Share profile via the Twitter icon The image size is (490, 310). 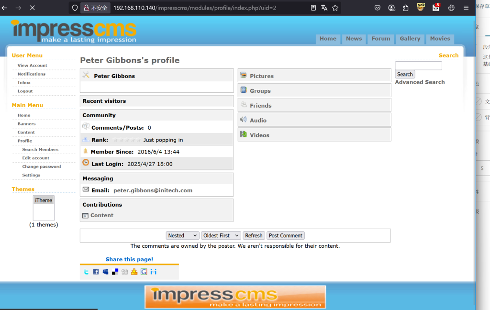(87, 272)
